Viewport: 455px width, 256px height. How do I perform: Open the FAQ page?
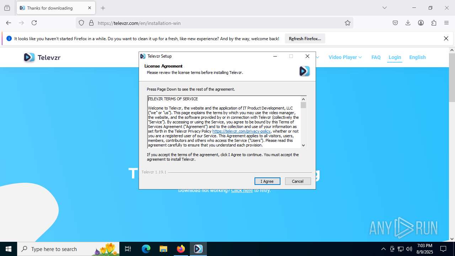376,57
